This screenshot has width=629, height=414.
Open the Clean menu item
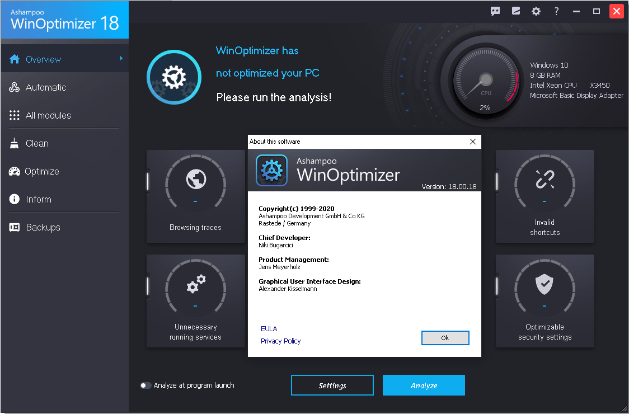[64, 143]
